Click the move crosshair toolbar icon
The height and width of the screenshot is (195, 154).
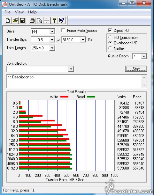[47, 20]
